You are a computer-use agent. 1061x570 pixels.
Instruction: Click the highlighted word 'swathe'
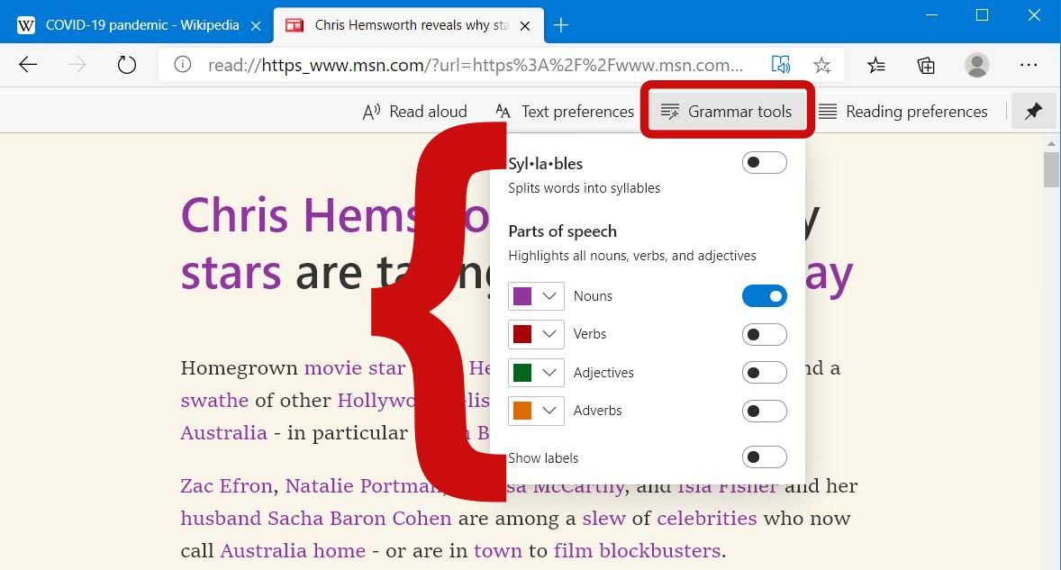click(214, 401)
